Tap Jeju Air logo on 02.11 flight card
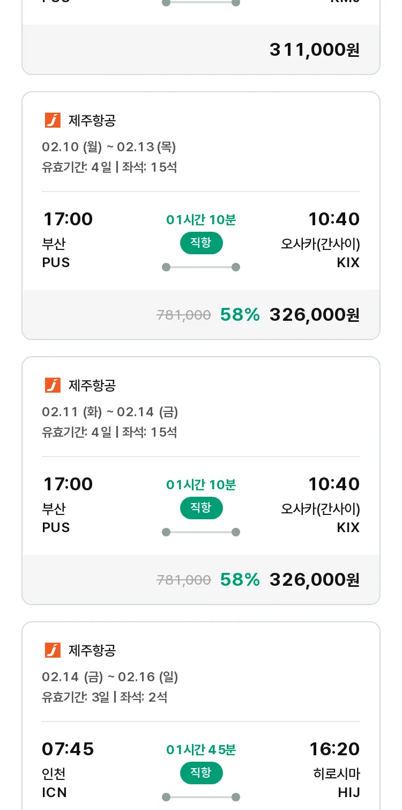 (53, 385)
